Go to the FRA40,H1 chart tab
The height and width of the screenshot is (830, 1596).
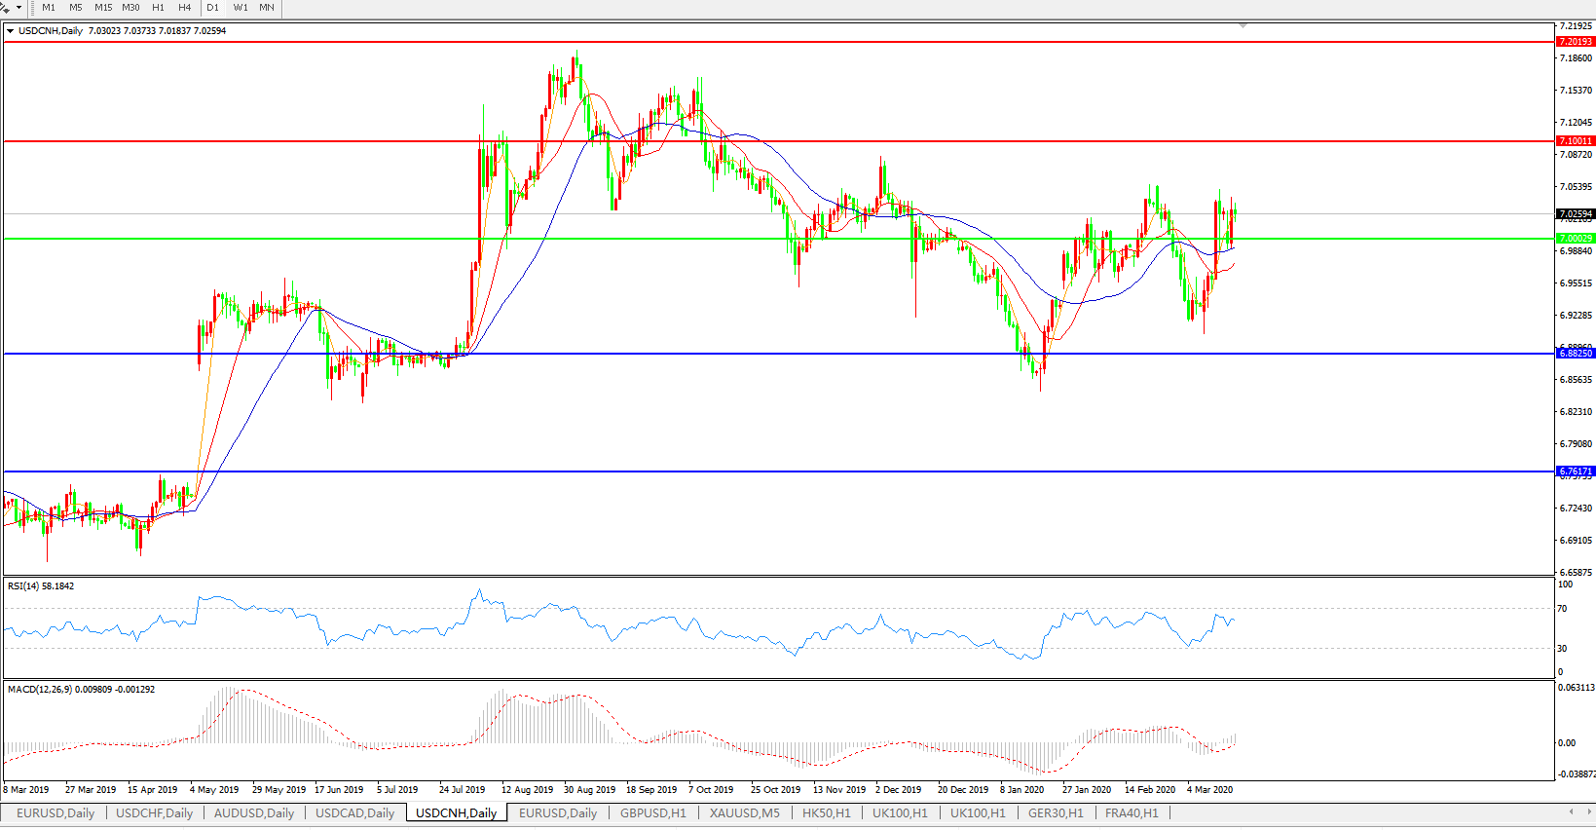click(1132, 813)
